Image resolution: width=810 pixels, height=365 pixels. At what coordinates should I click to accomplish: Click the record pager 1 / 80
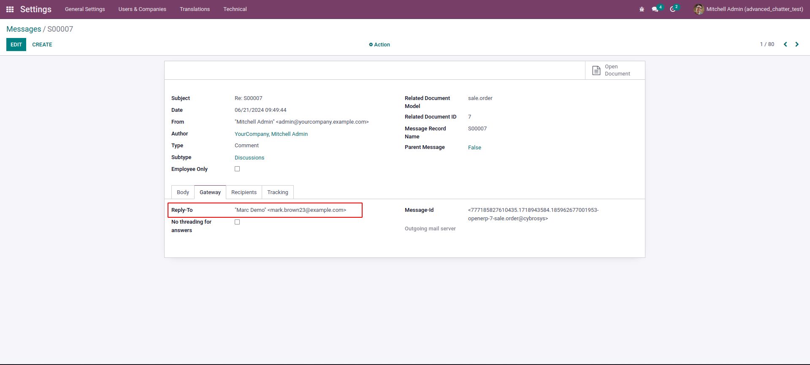click(767, 44)
